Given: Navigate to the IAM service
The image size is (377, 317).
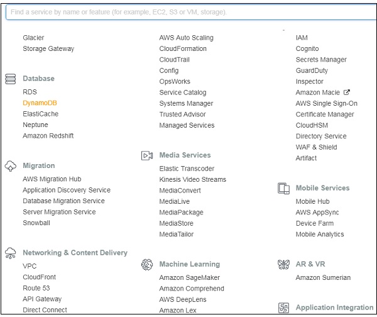Looking at the screenshot, I should coord(302,38).
